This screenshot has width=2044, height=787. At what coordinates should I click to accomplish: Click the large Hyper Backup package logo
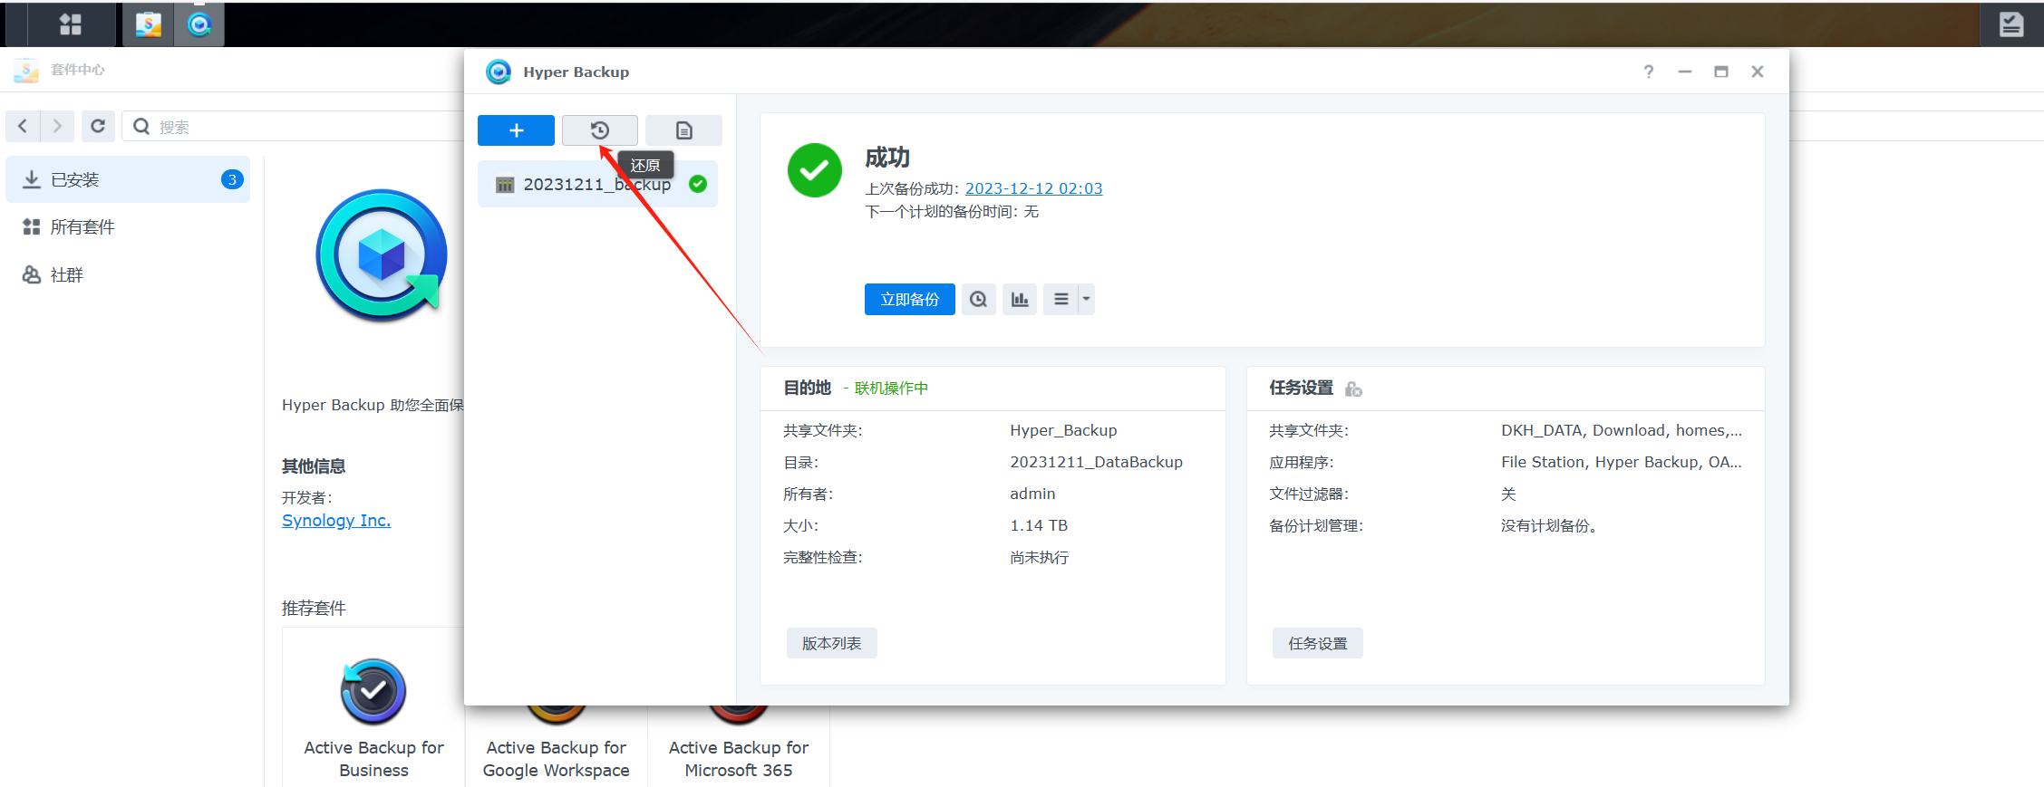(382, 255)
